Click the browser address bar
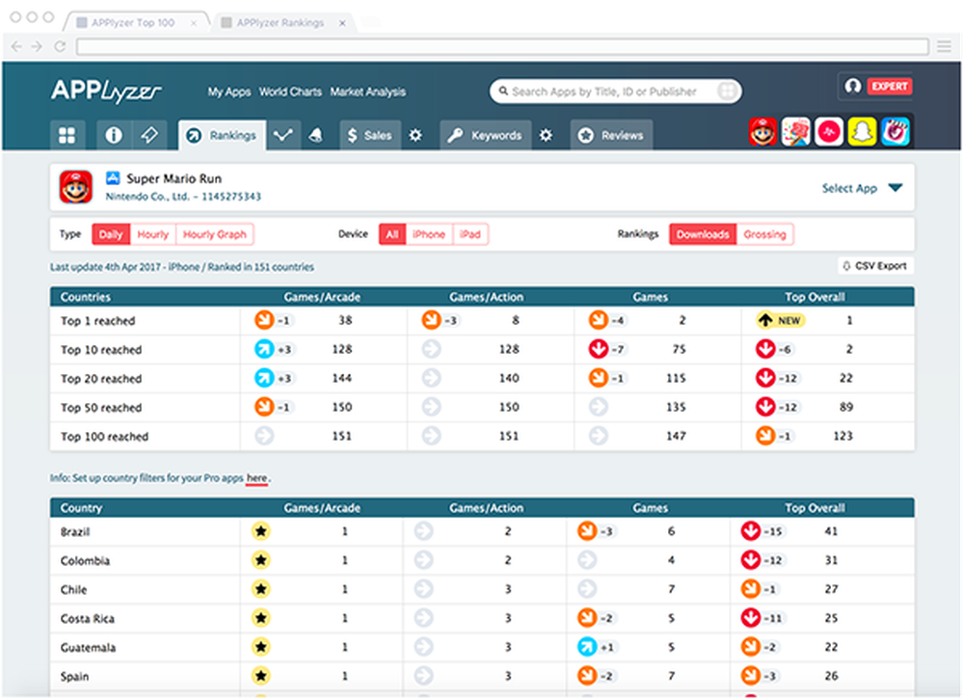The image size is (964, 699). 501,46
